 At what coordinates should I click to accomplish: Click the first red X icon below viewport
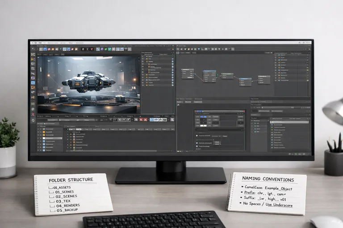coord(141,119)
